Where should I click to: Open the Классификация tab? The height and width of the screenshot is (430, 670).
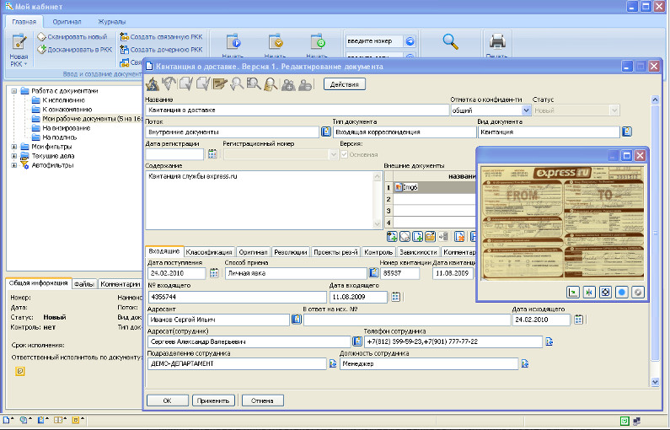pyautogui.click(x=209, y=252)
